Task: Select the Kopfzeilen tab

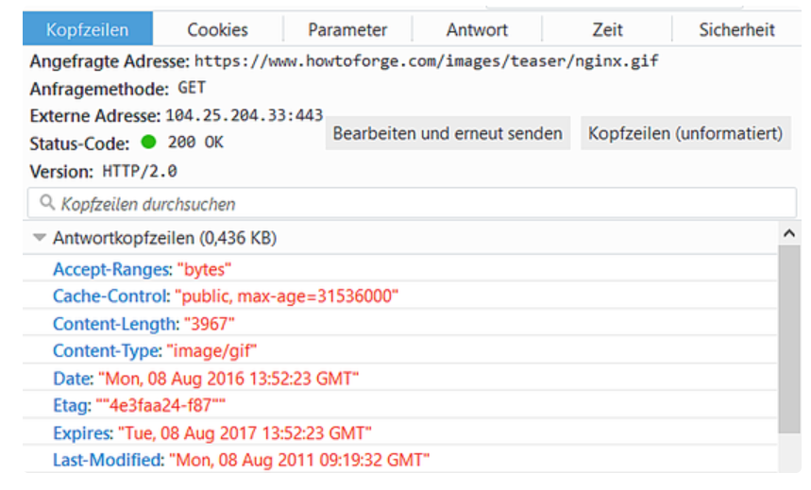Action: tap(88, 29)
